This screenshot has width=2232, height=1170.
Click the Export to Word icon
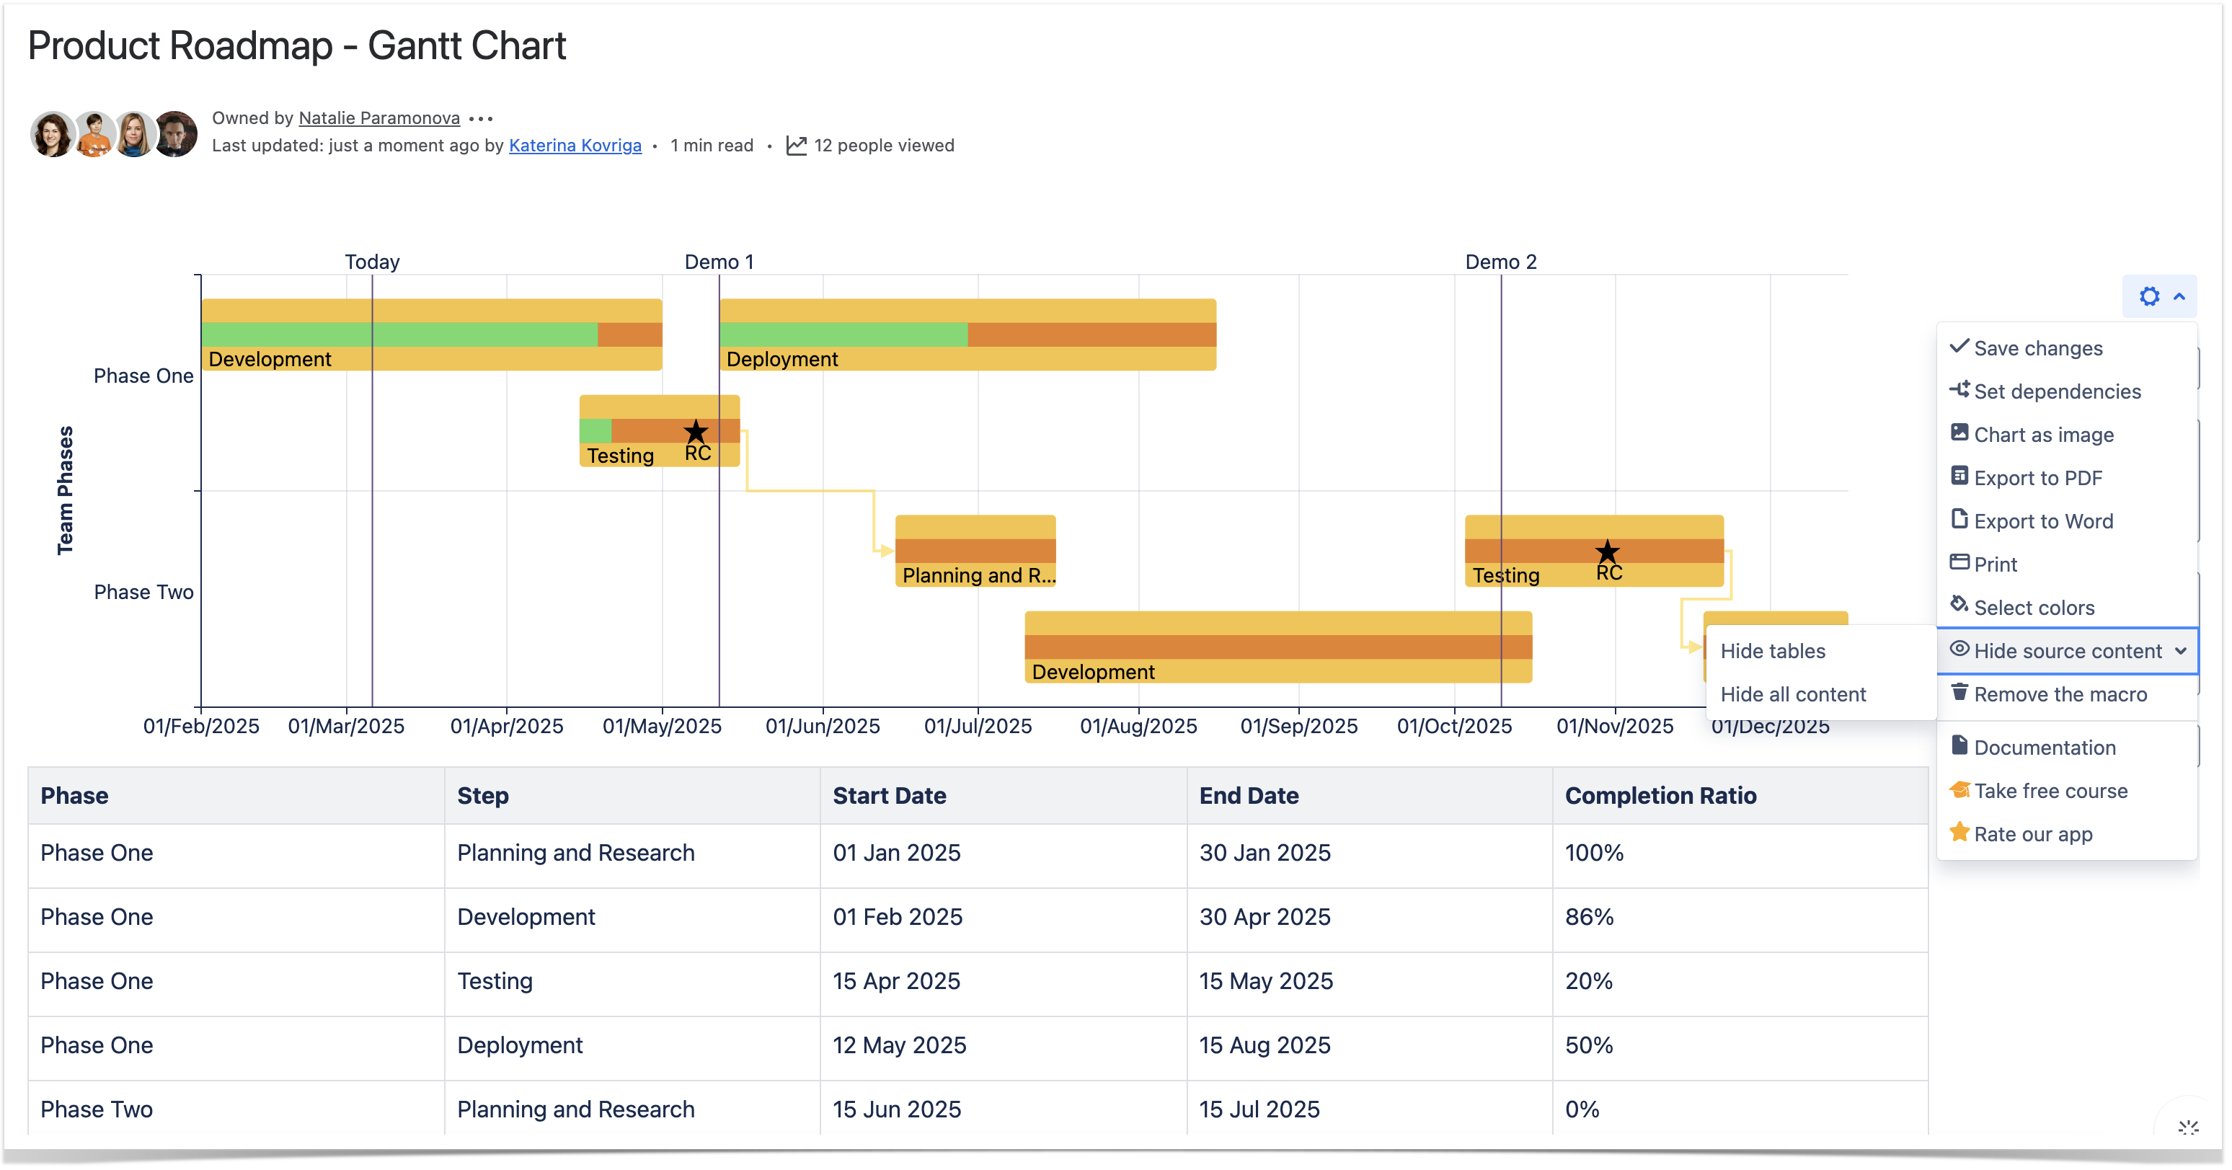pyautogui.click(x=1959, y=519)
